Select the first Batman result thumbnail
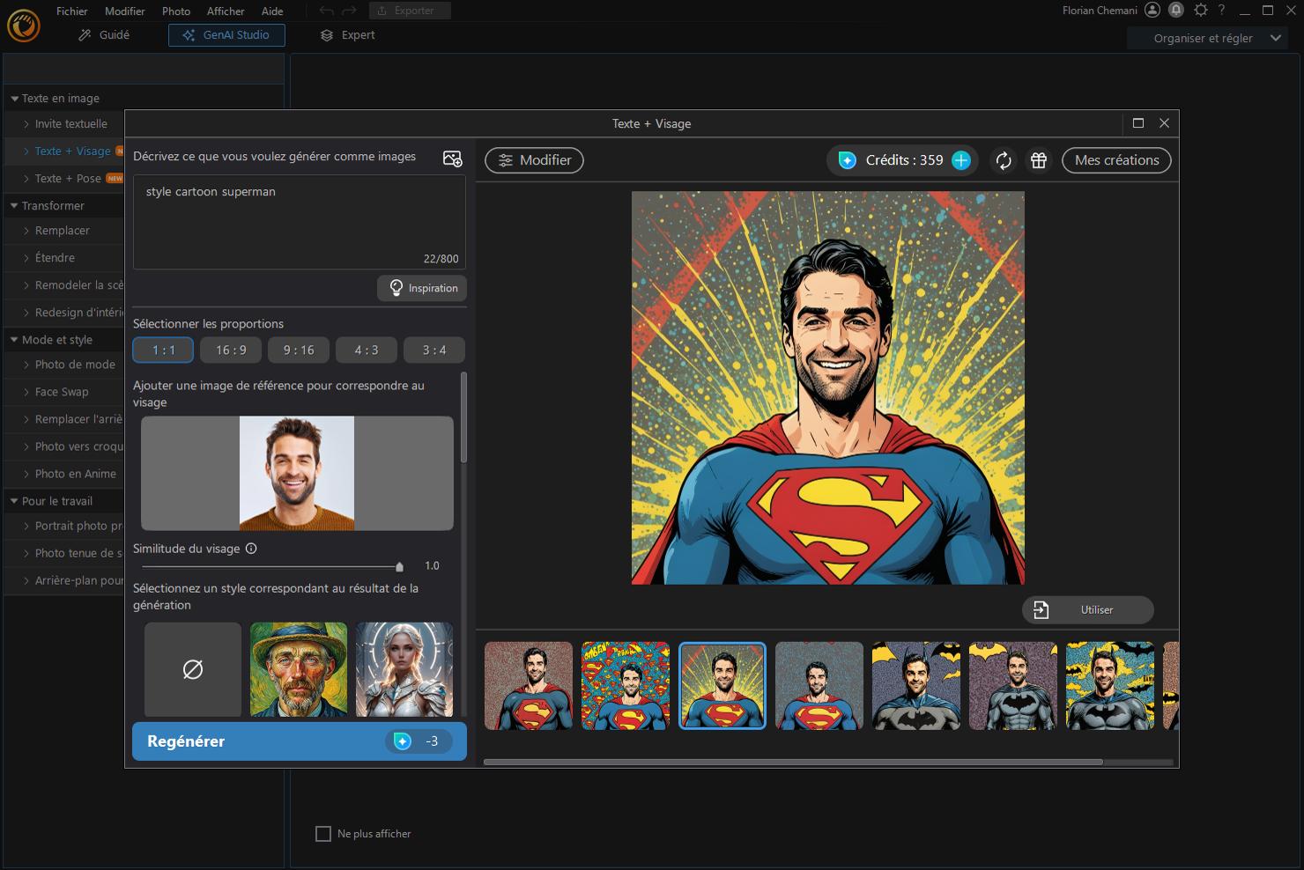Screen dimensions: 1304x870 tap(915, 686)
